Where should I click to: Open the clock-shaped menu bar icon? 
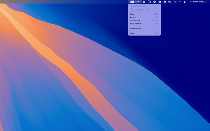pos(160,2)
